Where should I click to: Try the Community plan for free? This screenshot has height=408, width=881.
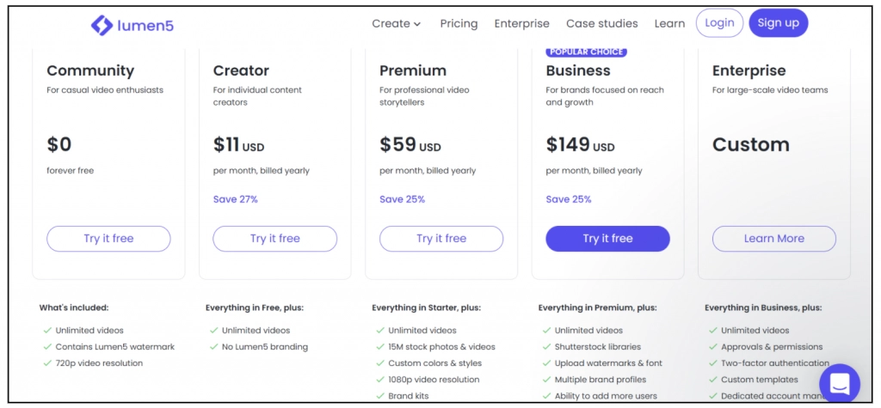[108, 239]
